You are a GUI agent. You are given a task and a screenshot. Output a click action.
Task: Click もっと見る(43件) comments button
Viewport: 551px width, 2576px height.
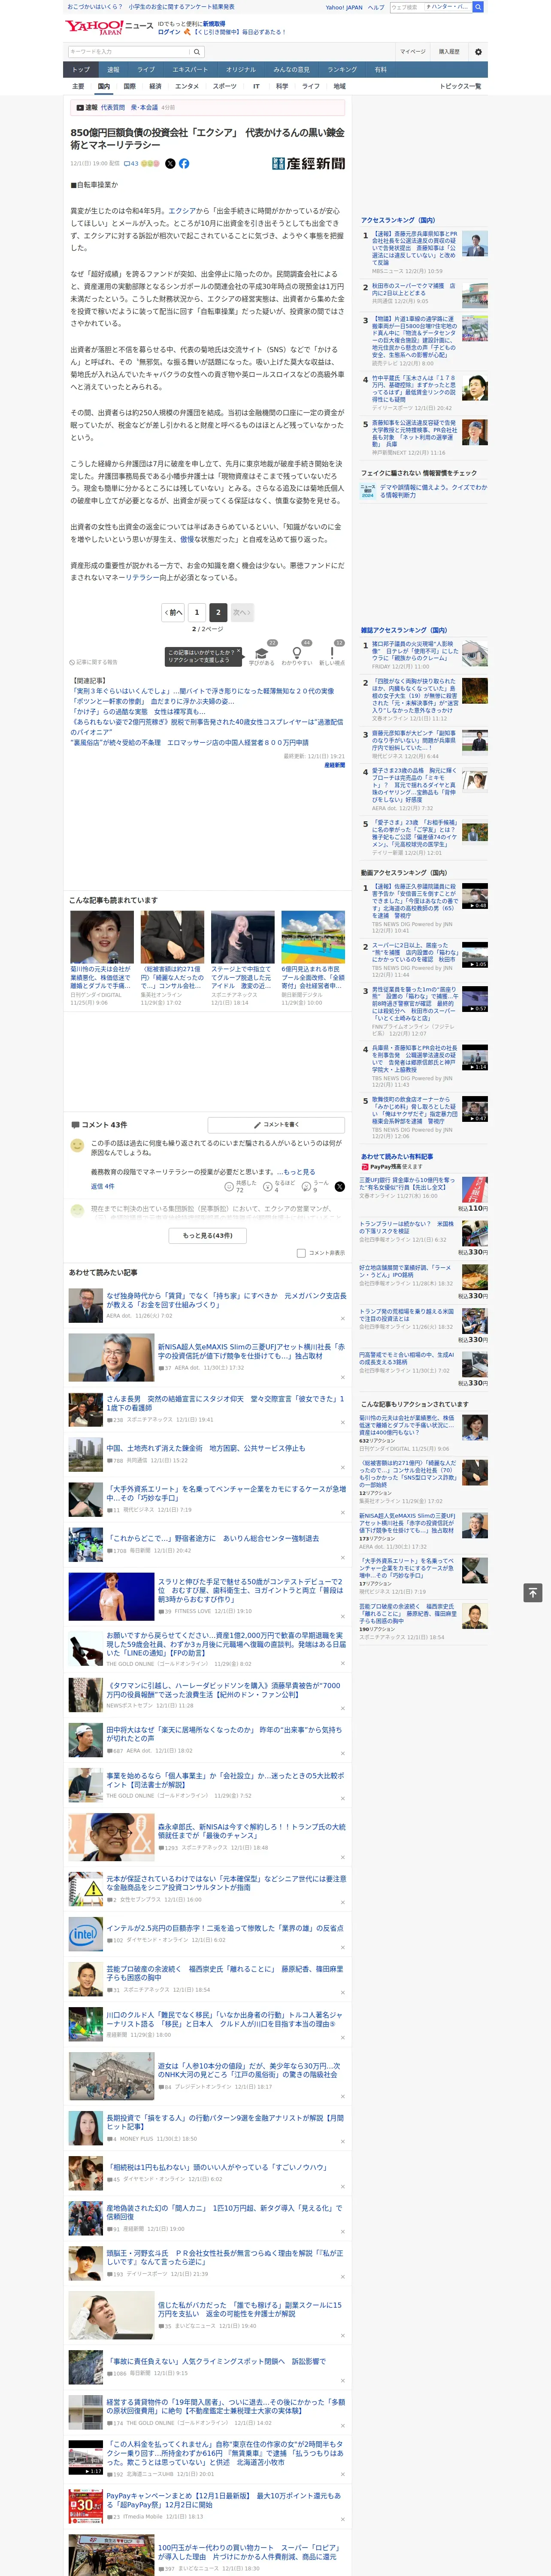click(208, 1235)
